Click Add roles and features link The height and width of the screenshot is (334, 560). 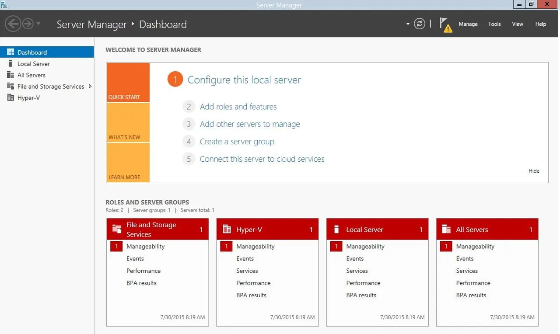(x=238, y=107)
